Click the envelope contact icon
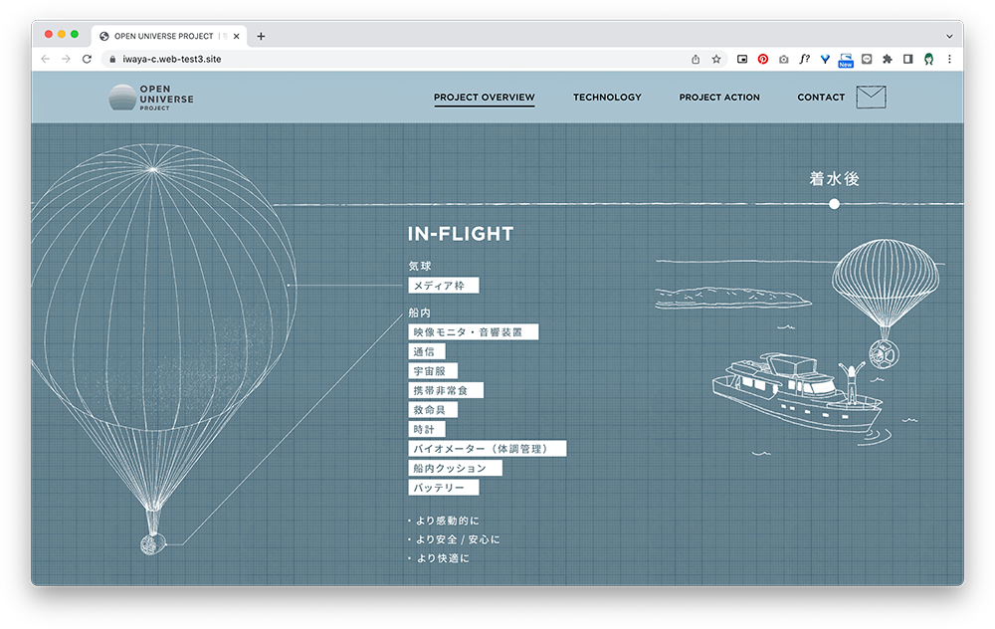The image size is (995, 629). click(x=870, y=98)
